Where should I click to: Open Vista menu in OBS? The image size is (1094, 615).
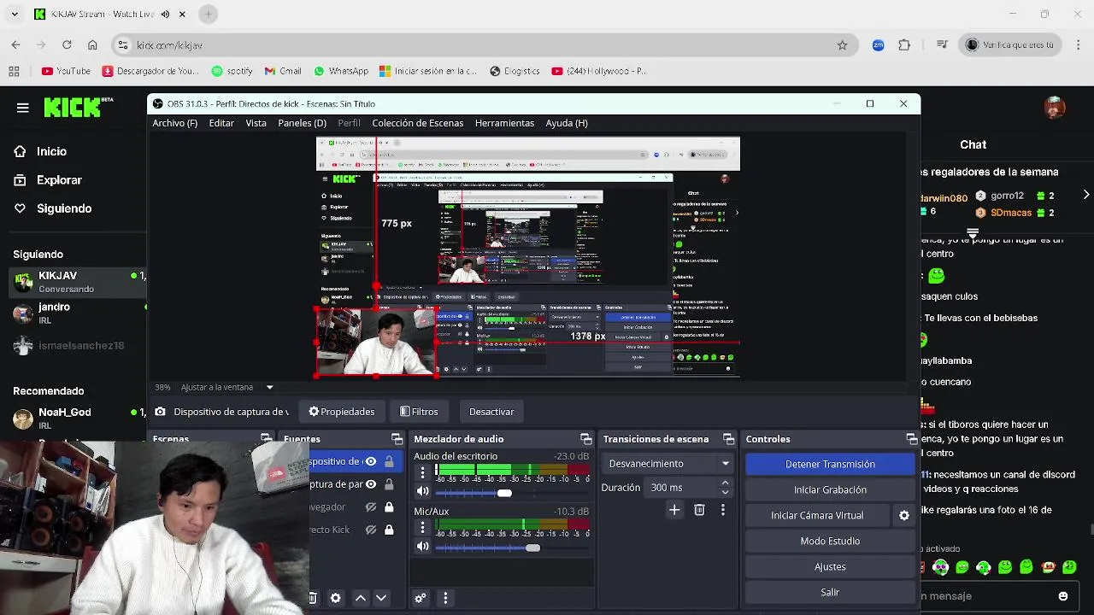pyautogui.click(x=256, y=123)
